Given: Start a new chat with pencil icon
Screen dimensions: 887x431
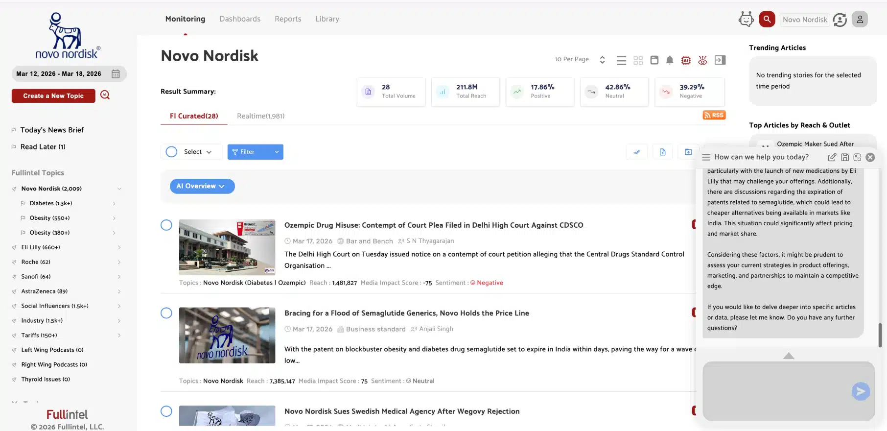Looking at the screenshot, I should click(832, 157).
